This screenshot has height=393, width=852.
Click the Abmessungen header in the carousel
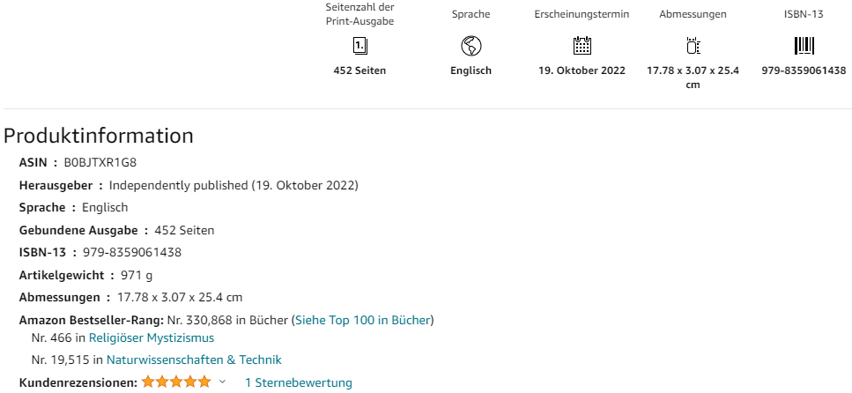pos(693,15)
